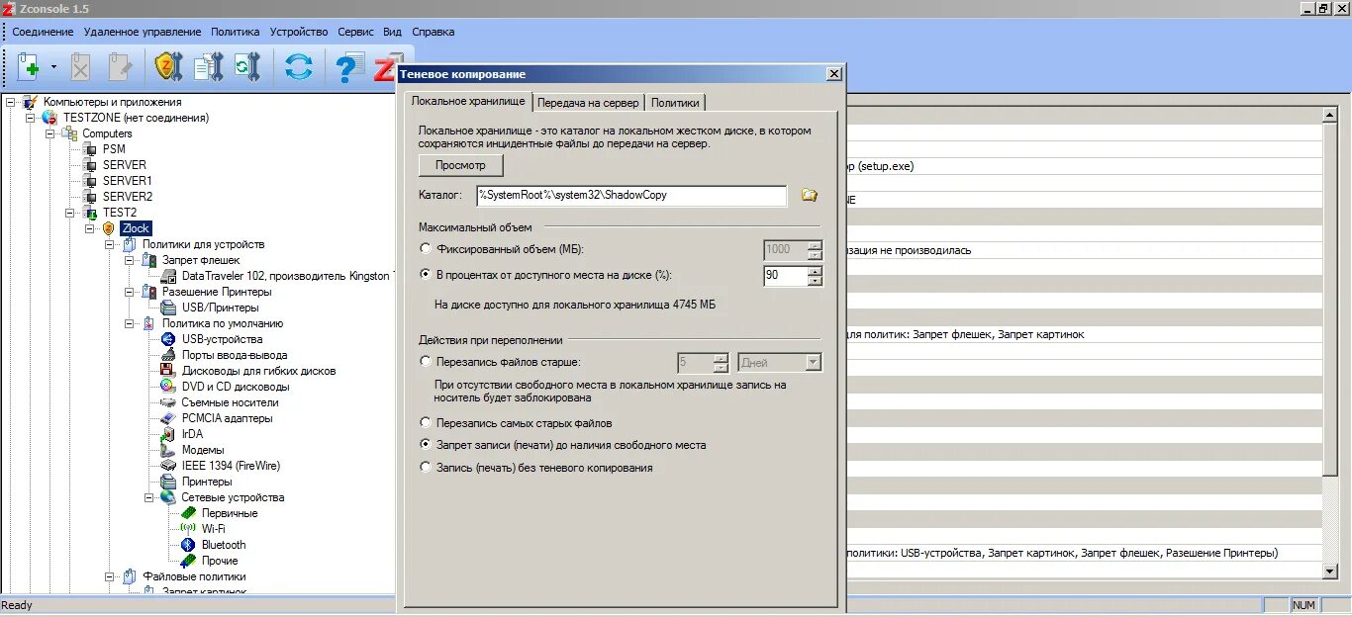Select Перезапись файлов старше radio button
1352x617 pixels.
(426, 362)
